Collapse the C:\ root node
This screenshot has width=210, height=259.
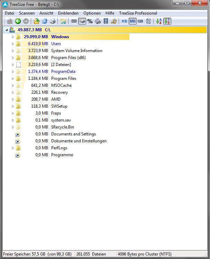(7, 30)
